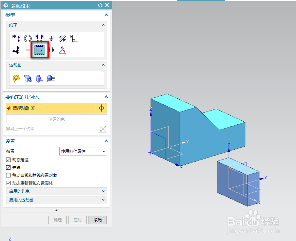Click the 撤消上一个约束 undo icon

pyautogui.click(x=103, y=129)
